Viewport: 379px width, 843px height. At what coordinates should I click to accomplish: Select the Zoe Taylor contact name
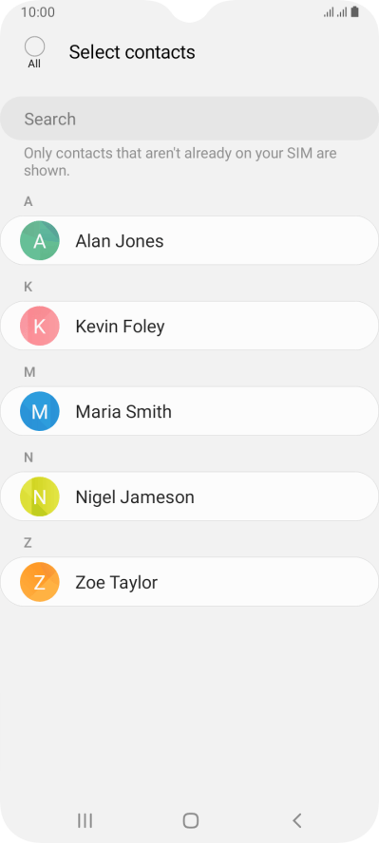117,583
